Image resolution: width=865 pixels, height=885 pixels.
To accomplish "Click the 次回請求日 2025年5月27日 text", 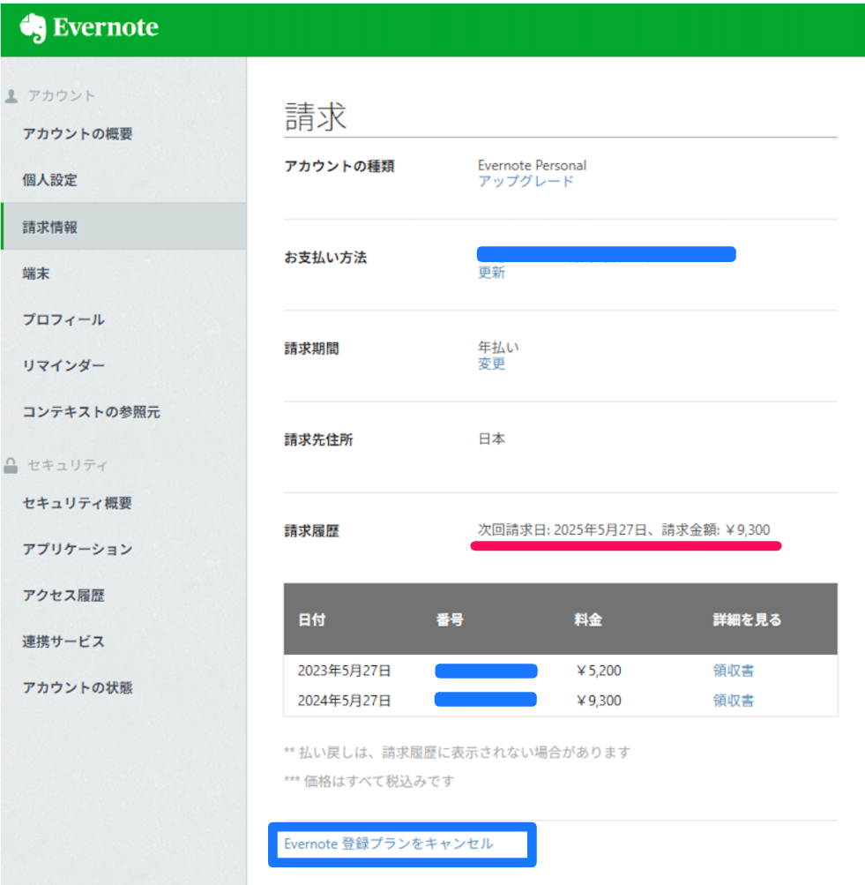I will coord(623,530).
